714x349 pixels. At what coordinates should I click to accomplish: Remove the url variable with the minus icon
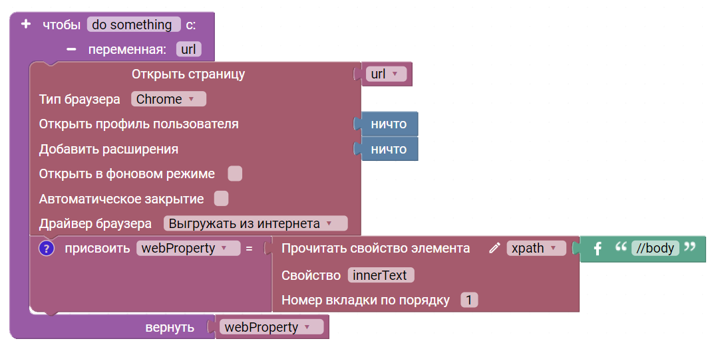[x=71, y=49]
